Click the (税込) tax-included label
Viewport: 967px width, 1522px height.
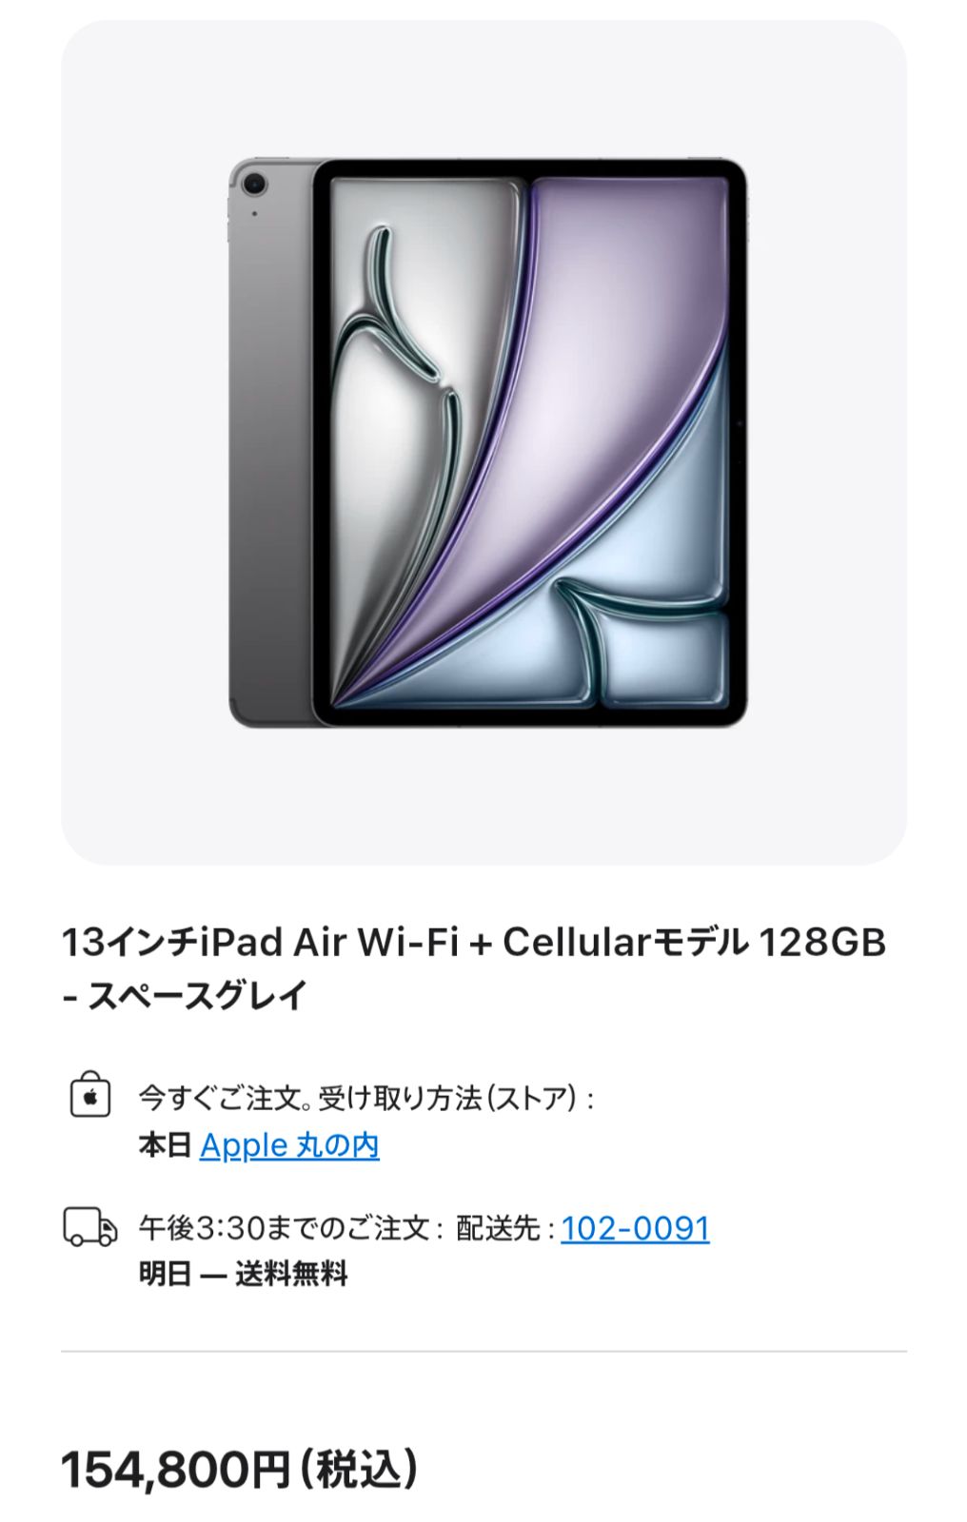360,1470
